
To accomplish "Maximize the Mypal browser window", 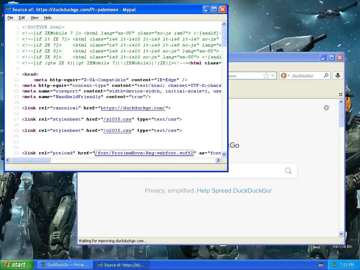I will tap(332, 57).
